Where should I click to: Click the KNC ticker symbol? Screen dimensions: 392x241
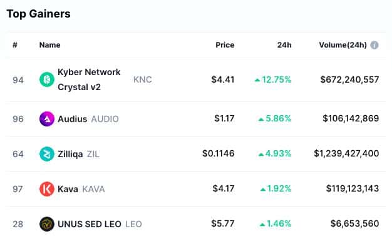[x=143, y=79]
